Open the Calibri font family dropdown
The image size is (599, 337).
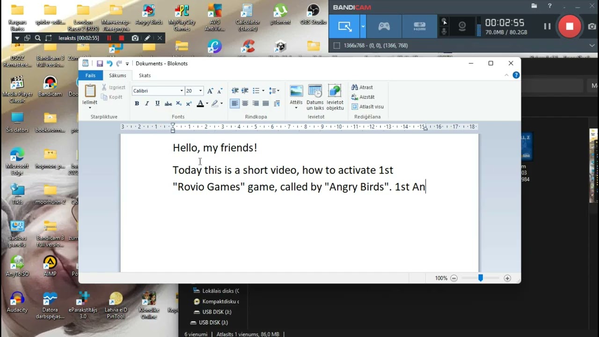pos(182,91)
